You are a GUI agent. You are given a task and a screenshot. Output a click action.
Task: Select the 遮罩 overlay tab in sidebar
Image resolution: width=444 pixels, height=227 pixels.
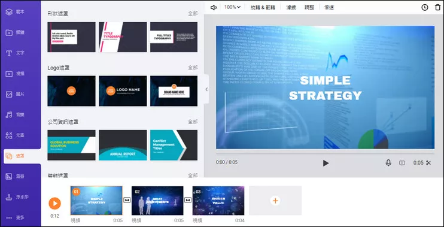22,156
